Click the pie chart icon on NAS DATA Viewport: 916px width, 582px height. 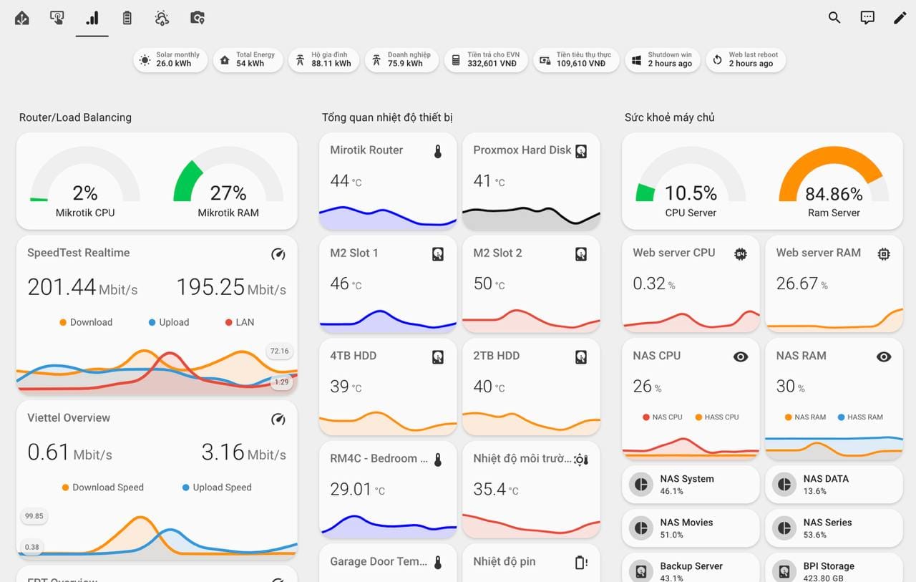(x=785, y=485)
